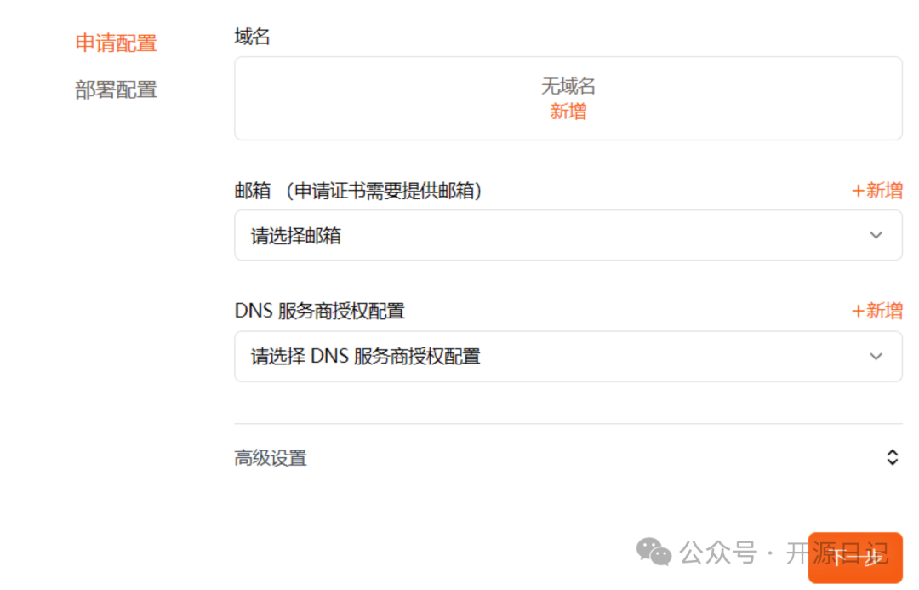Toggle the up-down arrows icon for advanced settings
919x590 pixels.
pos(892,458)
